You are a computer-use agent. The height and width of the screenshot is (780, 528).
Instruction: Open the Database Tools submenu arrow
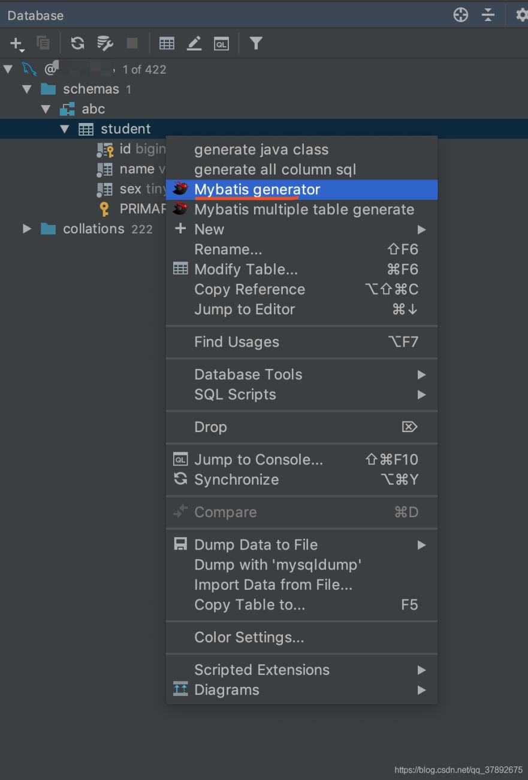(x=422, y=374)
